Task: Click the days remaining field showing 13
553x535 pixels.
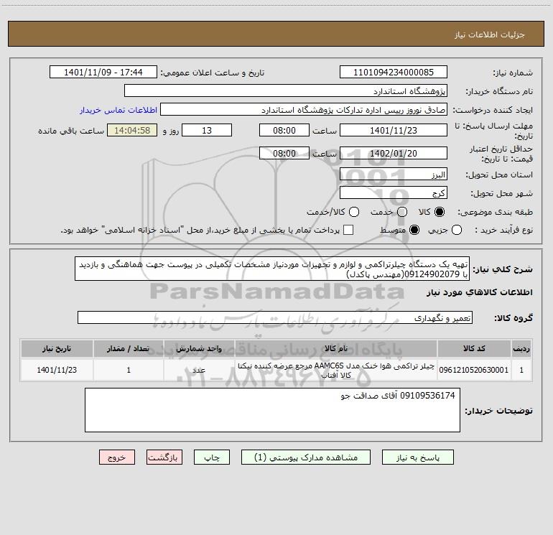Action: [x=207, y=130]
